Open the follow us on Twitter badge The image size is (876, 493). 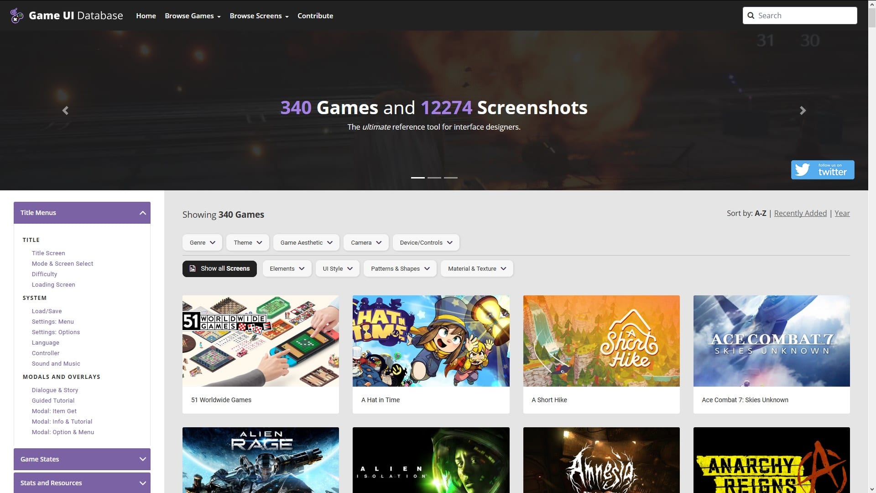click(x=822, y=170)
